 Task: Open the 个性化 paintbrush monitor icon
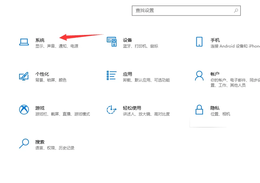[x=24, y=76]
